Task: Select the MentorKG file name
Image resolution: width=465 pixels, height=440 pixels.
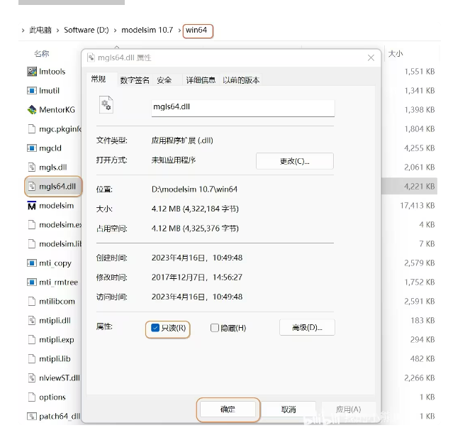Action: (x=57, y=110)
